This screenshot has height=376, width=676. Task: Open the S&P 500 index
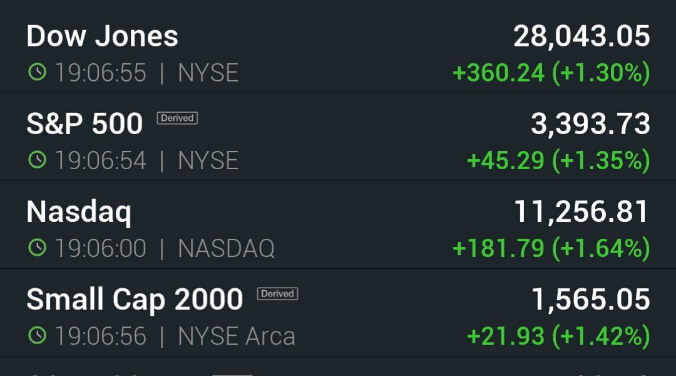[x=338, y=137]
